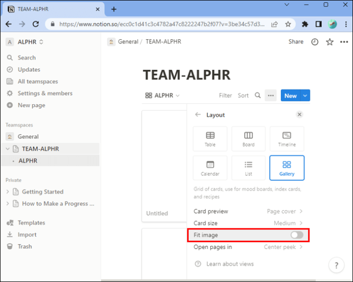This screenshot has height=282, width=353.
Task: Go back from the Layout panel
Action: pos(198,114)
